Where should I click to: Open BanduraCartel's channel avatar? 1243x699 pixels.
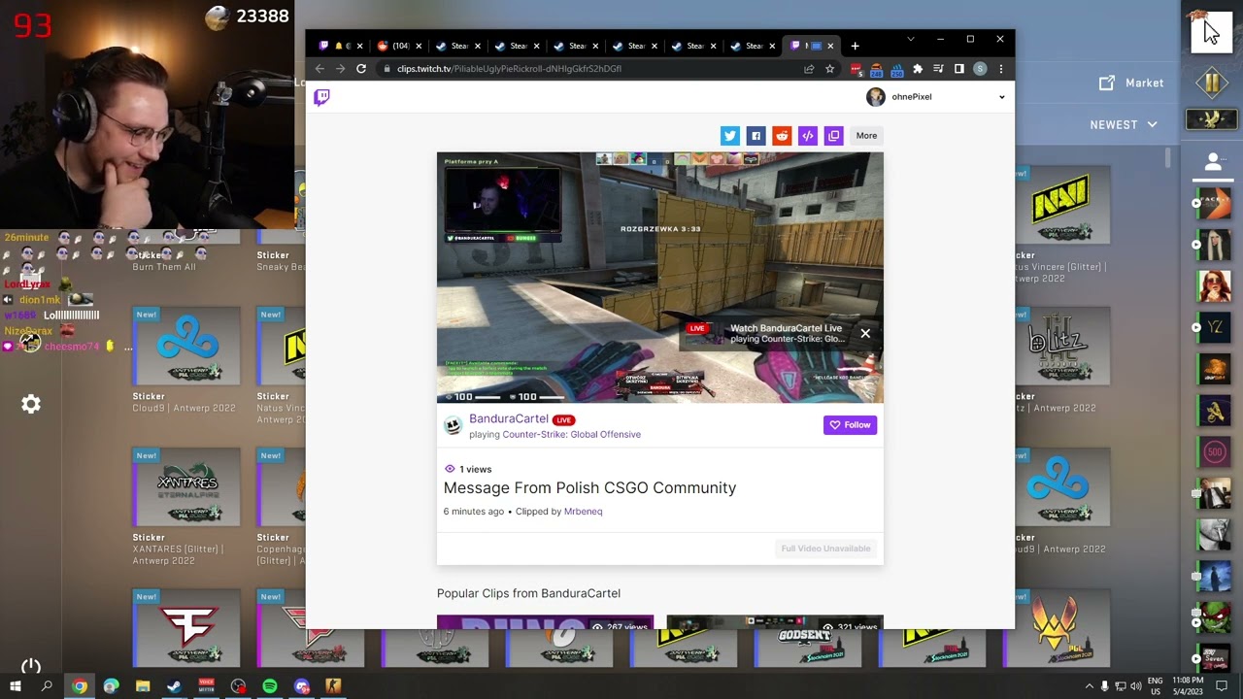(x=453, y=425)
